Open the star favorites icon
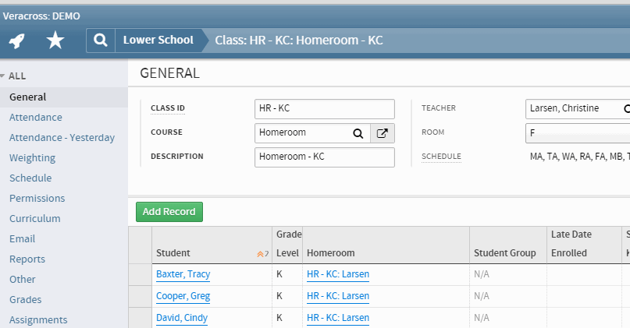Image resolution: width=630 pixels, height=328 pixels. tap(55, 41)
